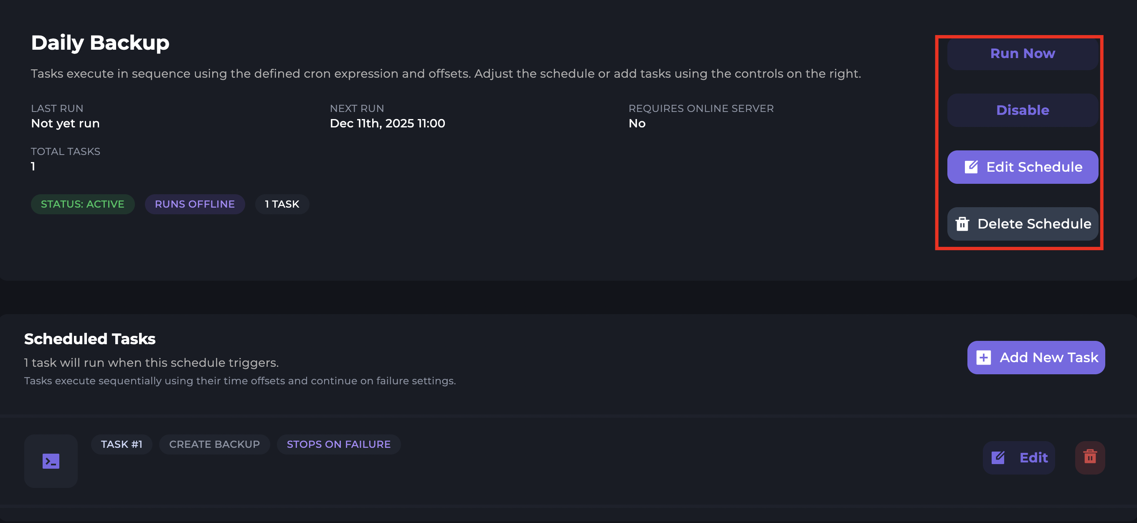Click the Edit Schedule button label
The width and height of the screenshot is (1137, 523).
point(1034,167)
